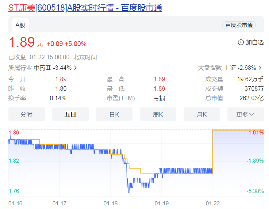Click the 加自选 label text
Viewport: 269px width, 209px height.
coord(255,42)
